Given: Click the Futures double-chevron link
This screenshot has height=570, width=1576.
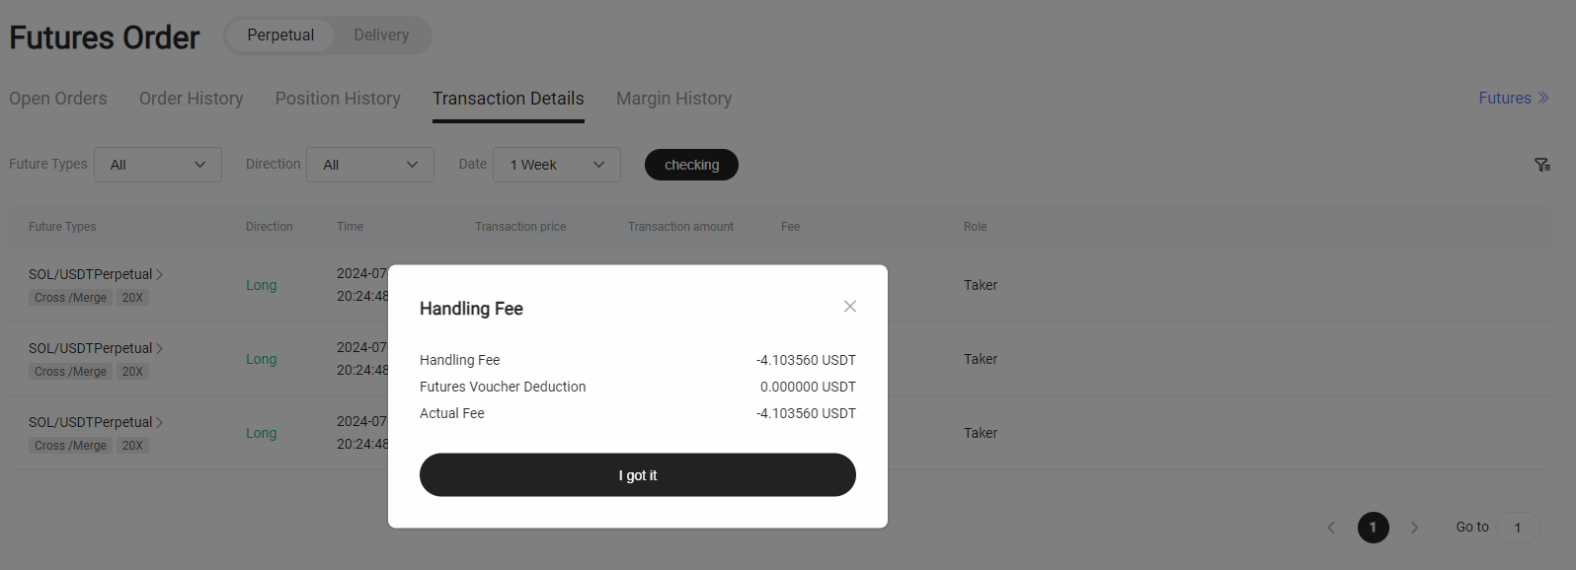Looking at the screenshot, I should coord(1513,99).
